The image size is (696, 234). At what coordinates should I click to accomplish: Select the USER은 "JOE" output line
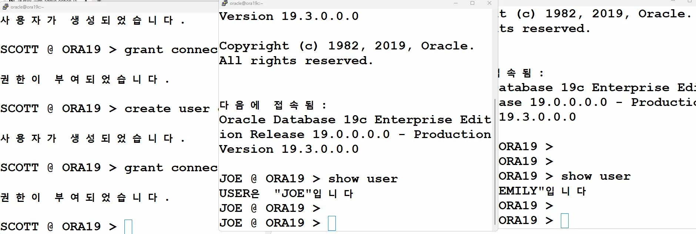tap(286, 194)
